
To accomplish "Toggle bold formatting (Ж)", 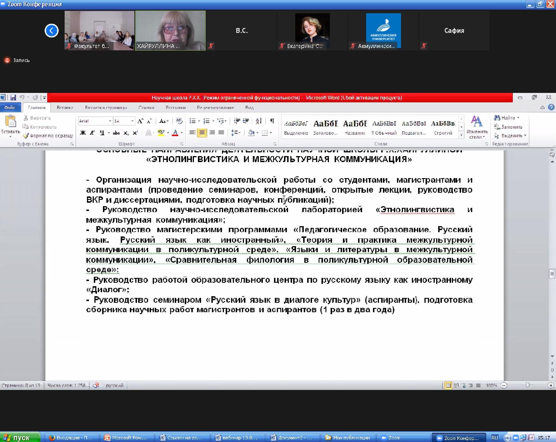I will tap(83, 133).
